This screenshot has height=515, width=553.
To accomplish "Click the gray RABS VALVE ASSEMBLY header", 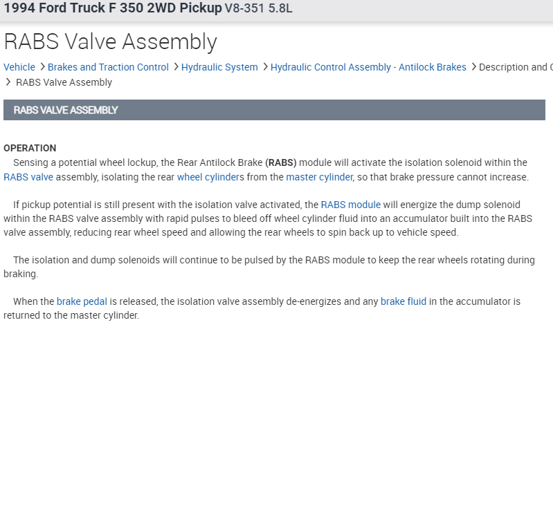I will coord(274,110).
